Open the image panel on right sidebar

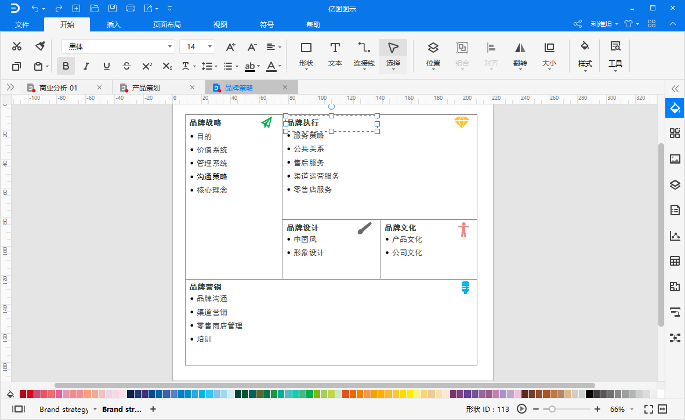pos(675,158)
